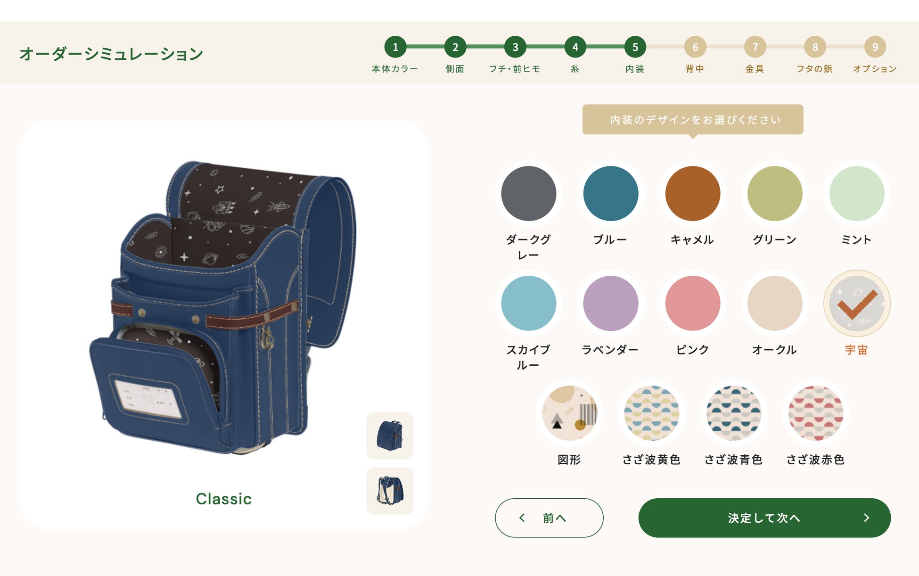
Task: Open step 6 背中 in progress bar
Action: coord(695,47)
